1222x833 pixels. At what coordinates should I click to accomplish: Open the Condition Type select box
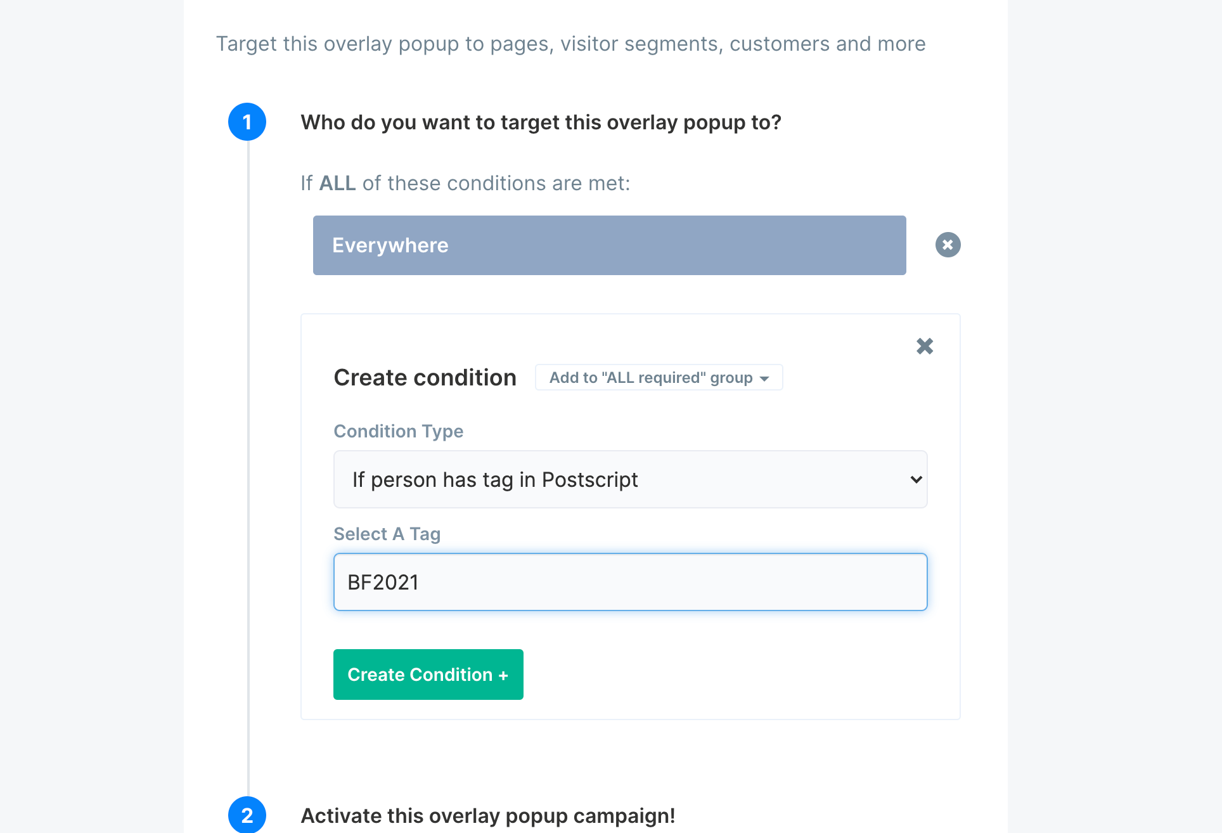click(630, 479)
